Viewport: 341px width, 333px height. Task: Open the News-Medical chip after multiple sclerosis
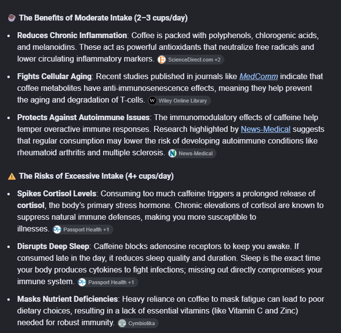pos(192,153)
